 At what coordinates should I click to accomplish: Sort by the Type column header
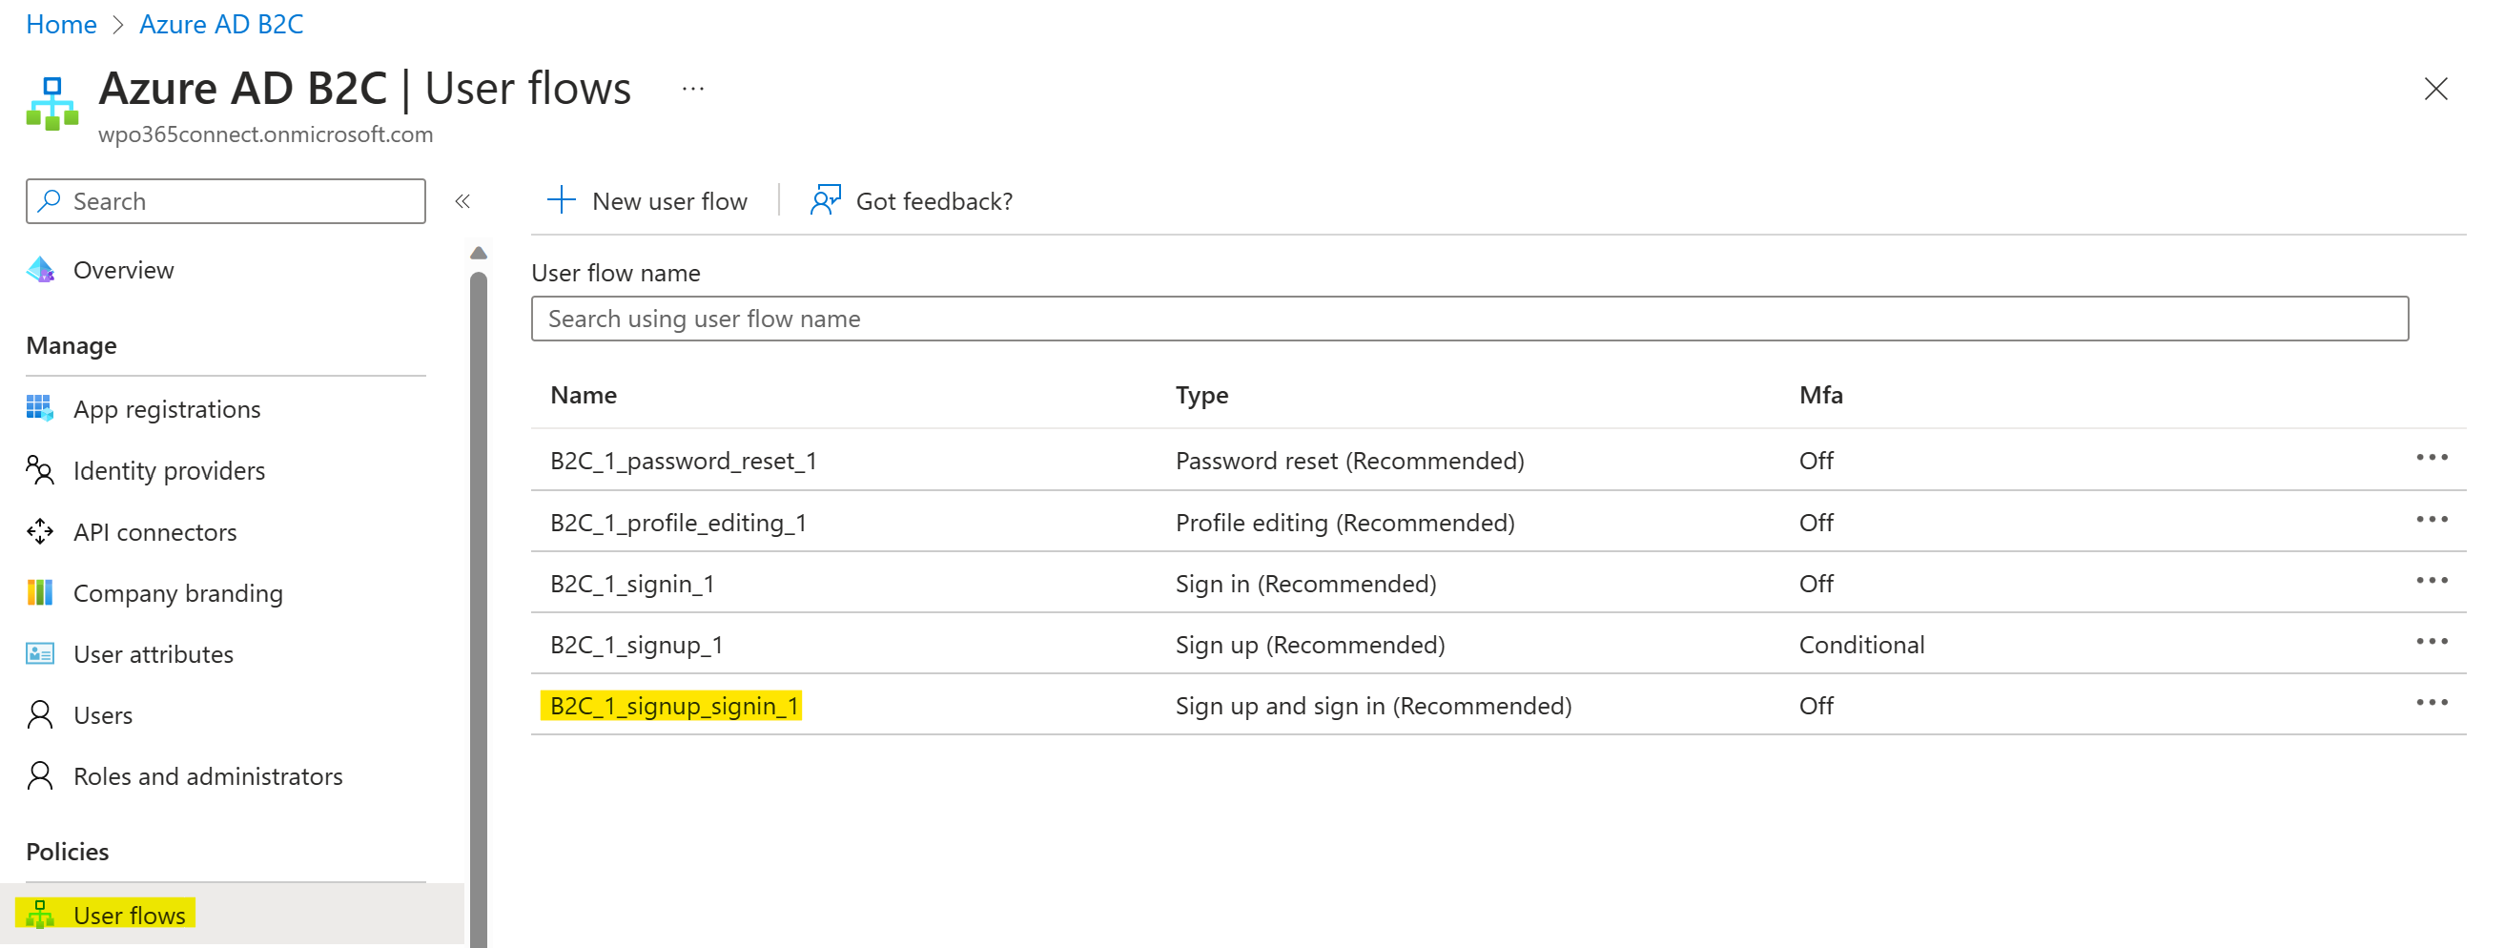tap(1201, 395)
